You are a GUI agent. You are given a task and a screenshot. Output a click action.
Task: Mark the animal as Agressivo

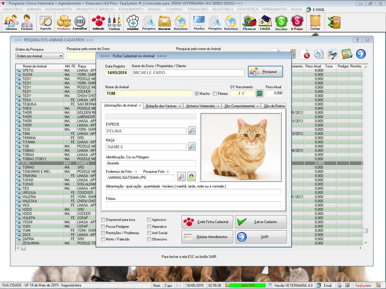(149, 220)
